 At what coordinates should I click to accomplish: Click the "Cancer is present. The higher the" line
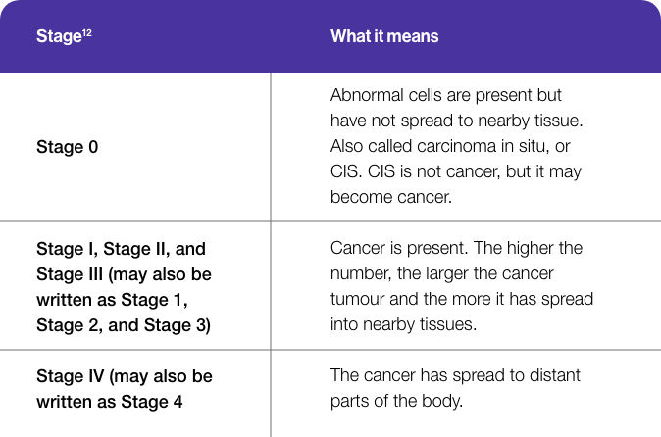456,248
